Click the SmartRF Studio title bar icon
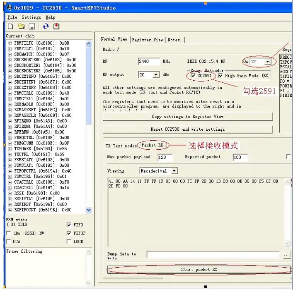Viewport: 293px width, 290px height. [x=10, y=7]
